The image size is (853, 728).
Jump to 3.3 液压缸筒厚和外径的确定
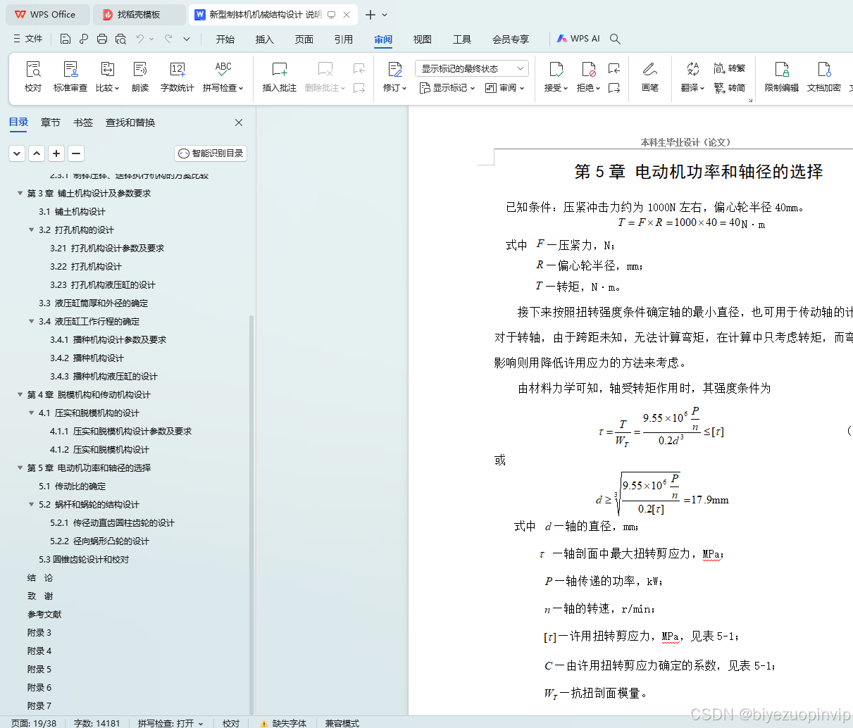(94, 303)
